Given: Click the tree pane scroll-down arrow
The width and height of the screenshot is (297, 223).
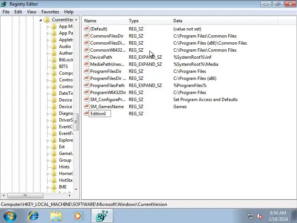Looking at the screenshot, I should (76, 189).
